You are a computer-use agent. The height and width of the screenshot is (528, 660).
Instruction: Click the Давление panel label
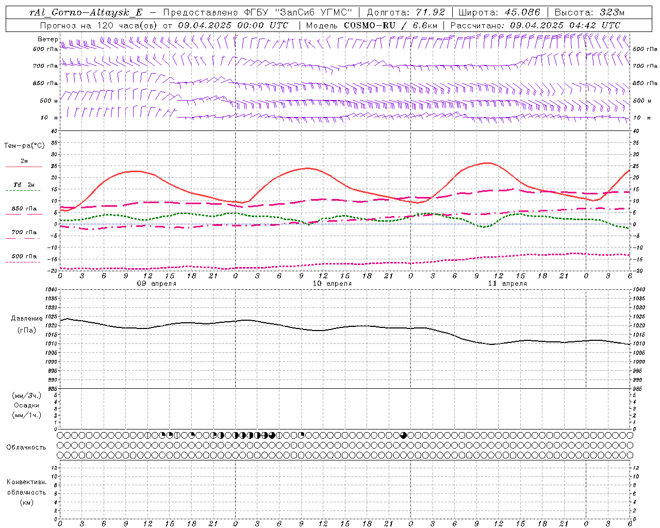pos(27,319)
